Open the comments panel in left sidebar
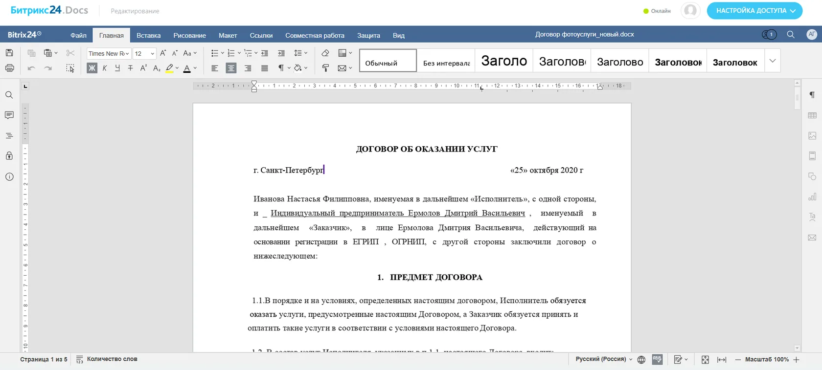 click(x=9, y=115)
